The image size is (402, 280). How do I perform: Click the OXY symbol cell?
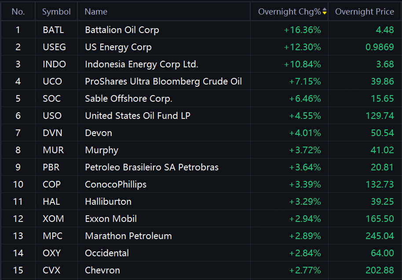pos(52,253)
